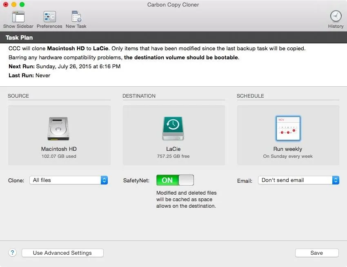Click the SOURCE section heading

(x=18, y=96)
